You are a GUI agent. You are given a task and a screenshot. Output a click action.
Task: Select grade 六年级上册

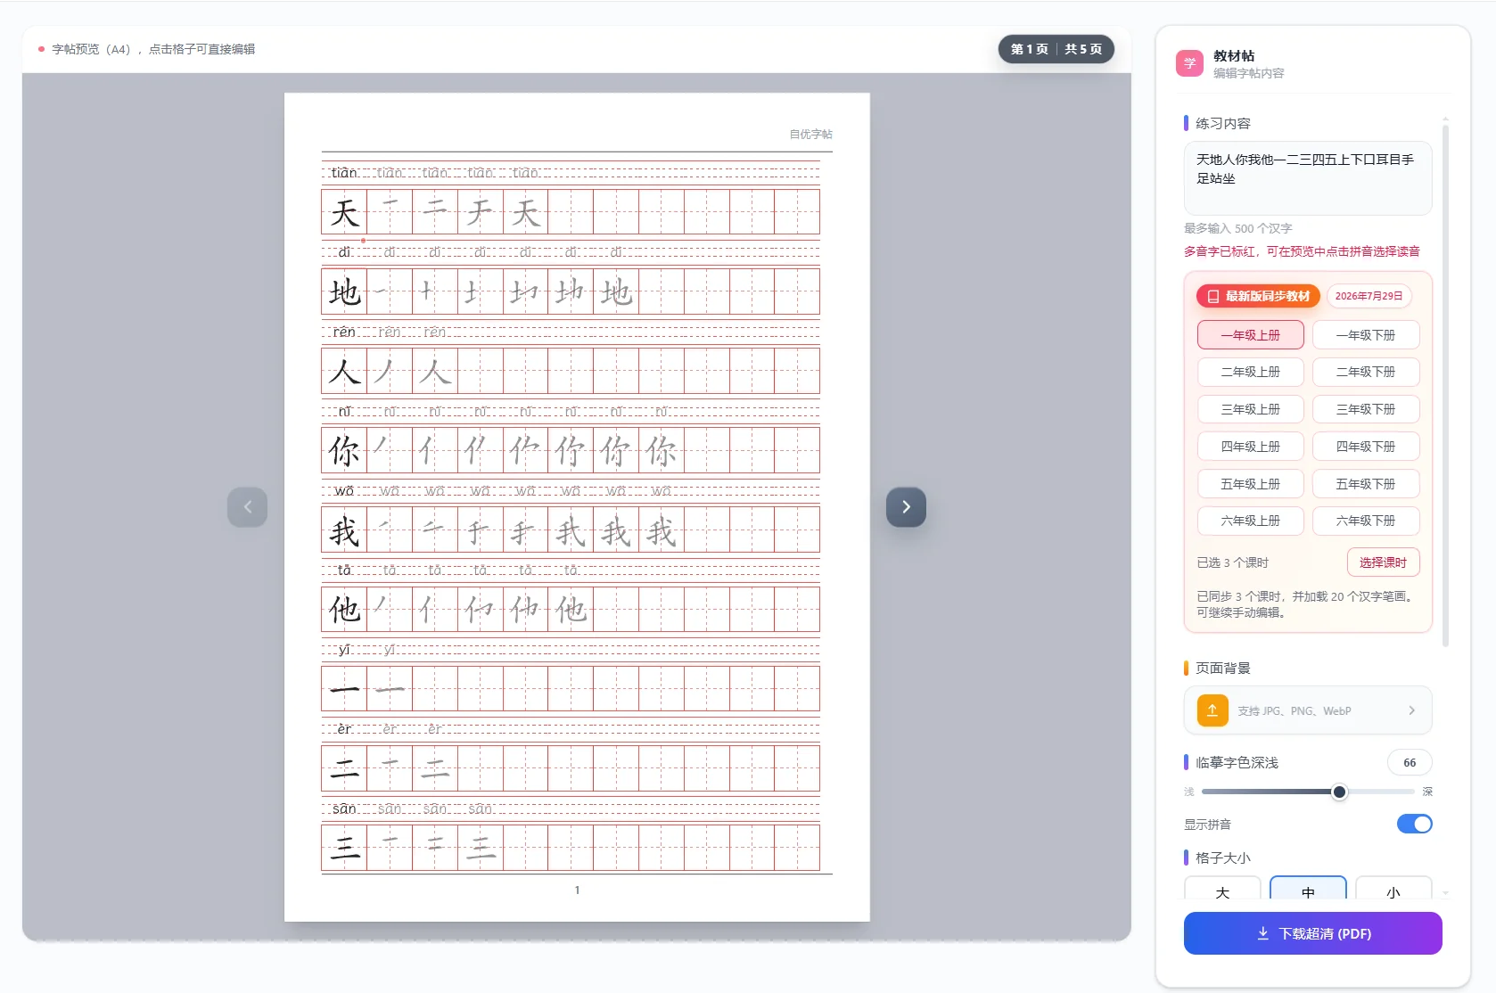[1250, 521]
